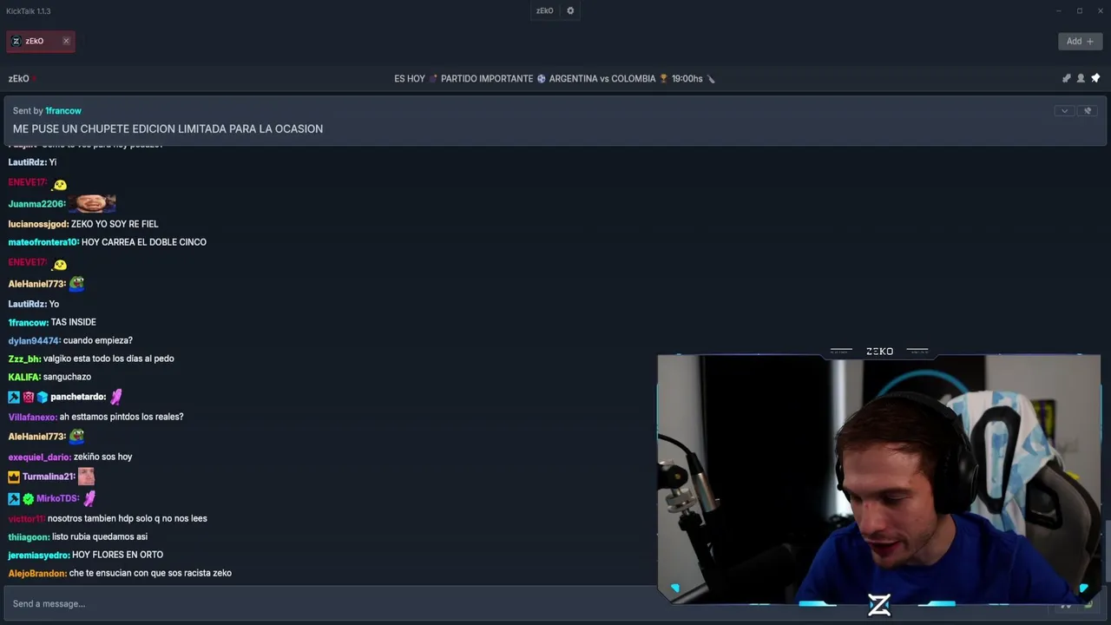Click the Villafanexo username
Image resolution: width=1111 pixels, height=625 pixels.
[33, 417]
